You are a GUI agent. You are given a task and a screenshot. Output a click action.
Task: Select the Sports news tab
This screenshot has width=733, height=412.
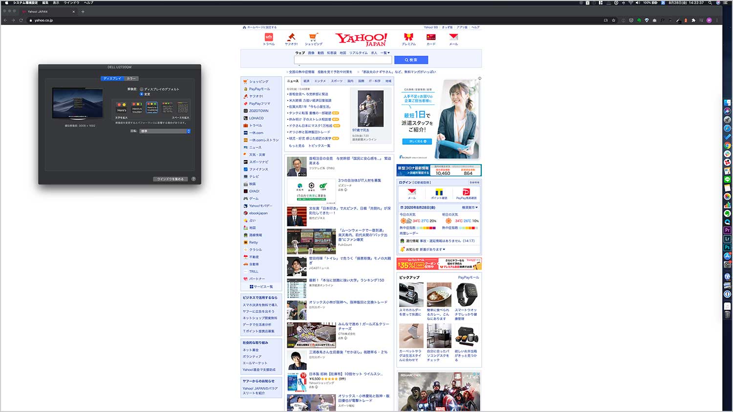[x=337, y=81]
